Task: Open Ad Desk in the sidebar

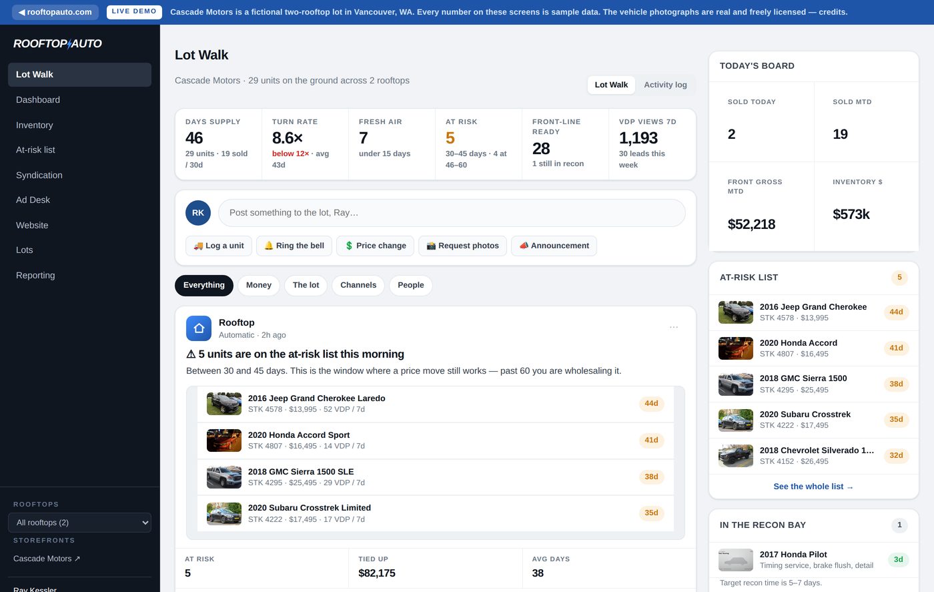Action: 79,200
